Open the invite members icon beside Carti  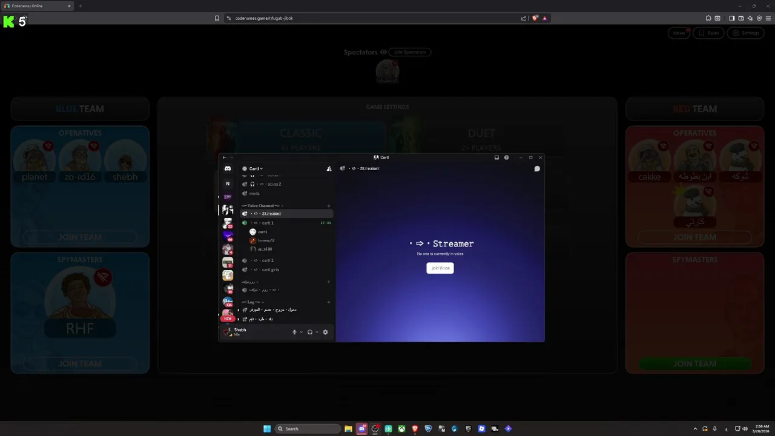click(x=329, y=169)
